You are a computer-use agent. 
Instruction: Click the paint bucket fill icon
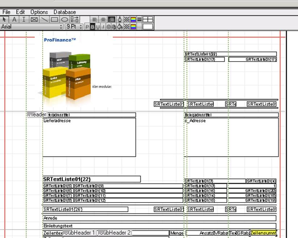tap(120, 26)
